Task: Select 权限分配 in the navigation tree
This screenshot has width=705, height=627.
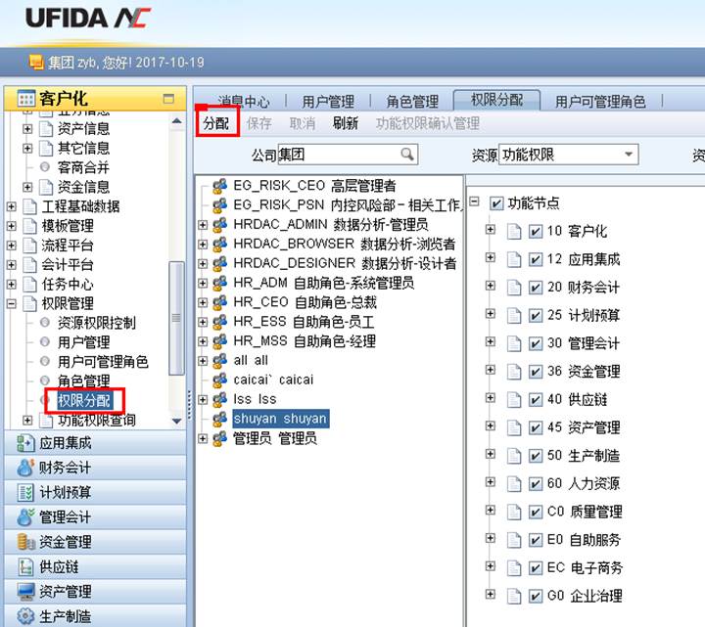Action: (x=84, y=400)
